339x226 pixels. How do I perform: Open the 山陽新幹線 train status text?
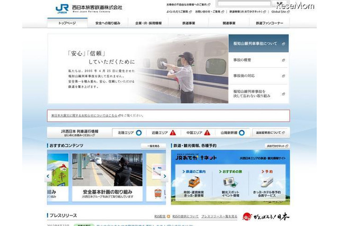pyautogui.click(x=229, y=133)
